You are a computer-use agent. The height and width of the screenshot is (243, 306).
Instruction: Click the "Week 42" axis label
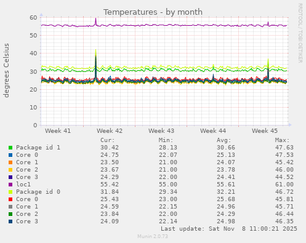point(110,131)
